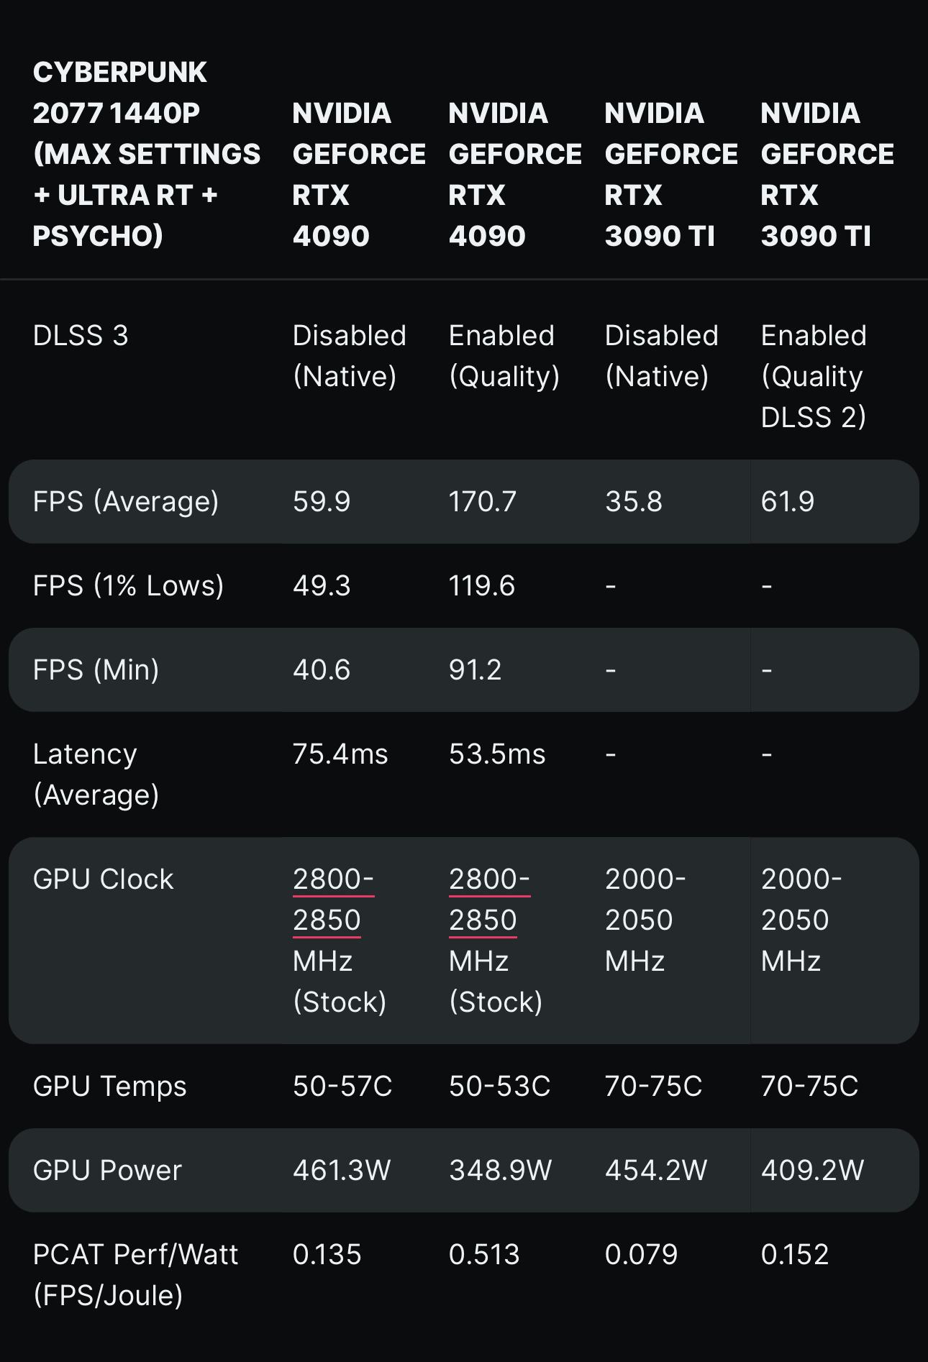Click the FPS (1% Lows) row label

pyautogui.click(x=128, y=585)
